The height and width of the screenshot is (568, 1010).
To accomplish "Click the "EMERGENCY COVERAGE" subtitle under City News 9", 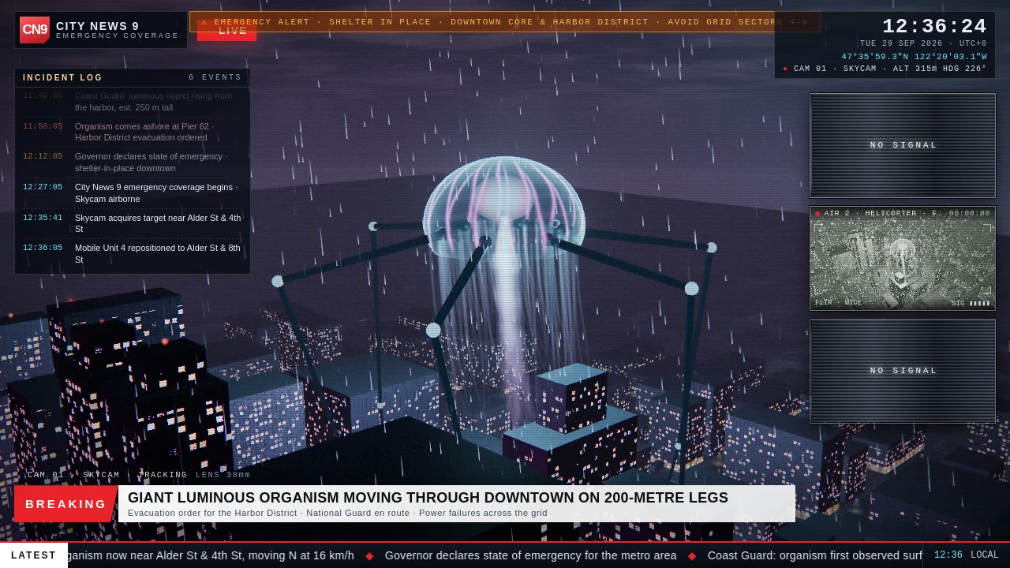I will coord(118,35).
